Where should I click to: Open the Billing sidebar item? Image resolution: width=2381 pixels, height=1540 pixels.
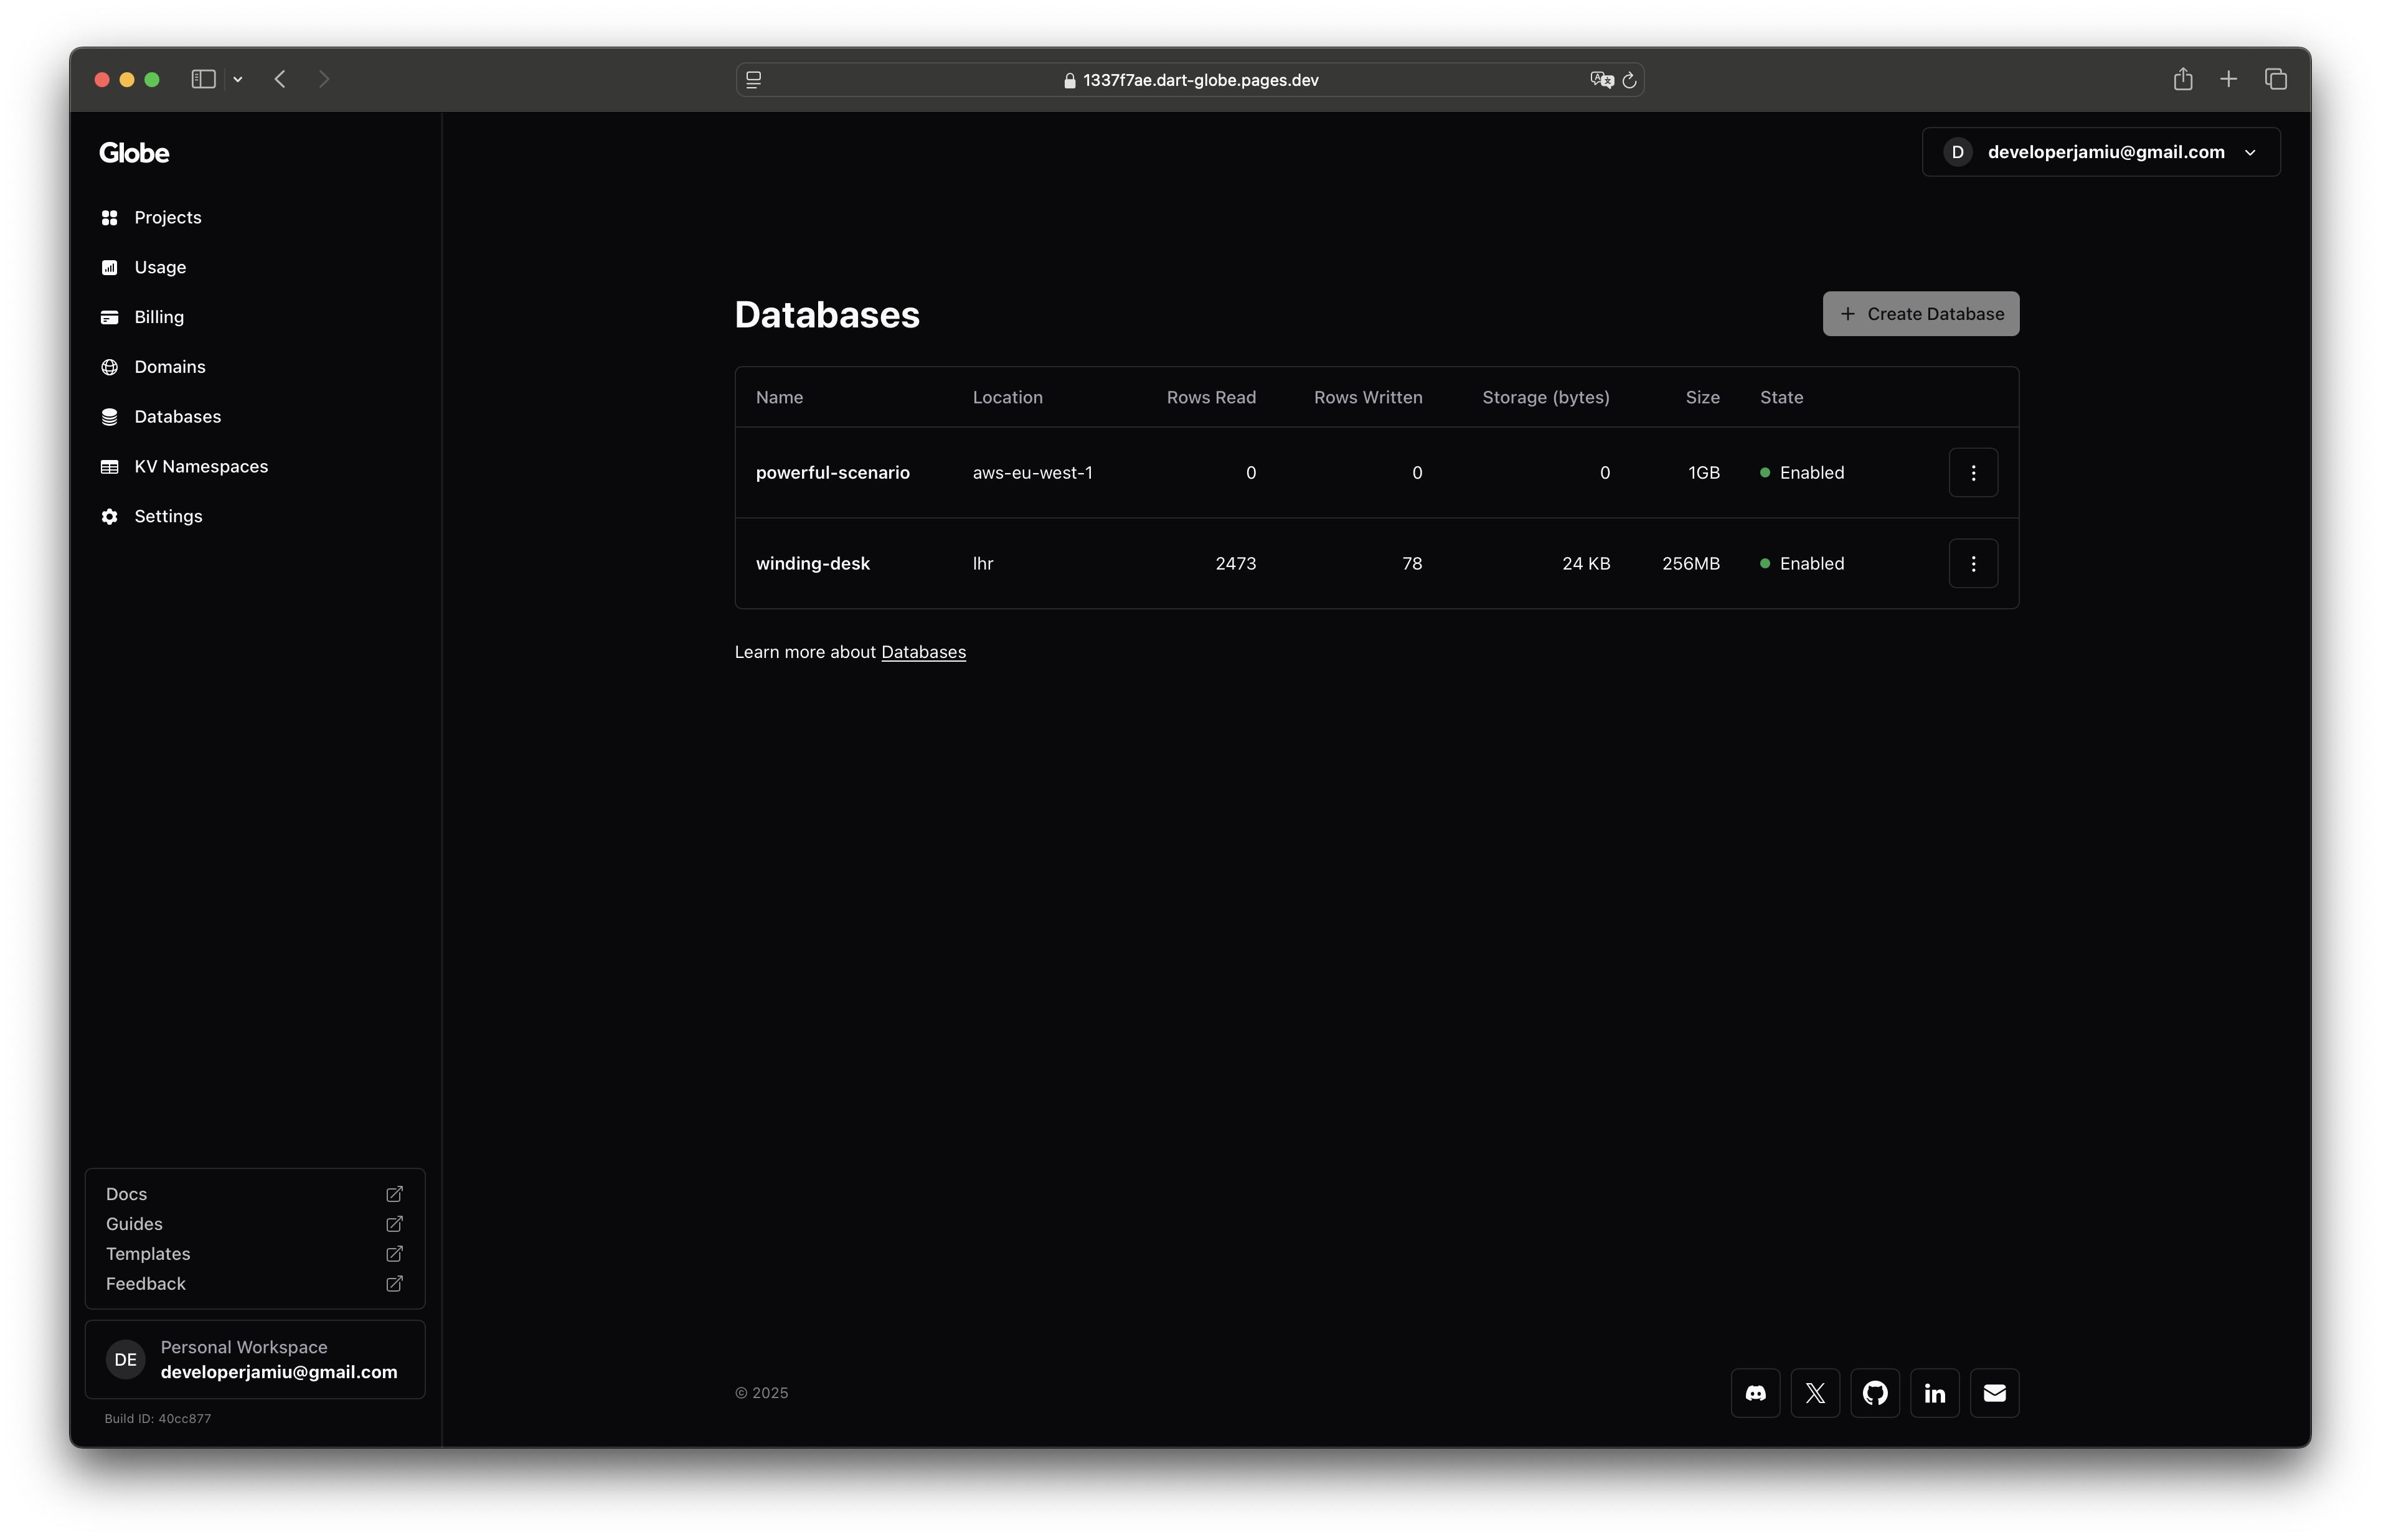pos(158,317)
